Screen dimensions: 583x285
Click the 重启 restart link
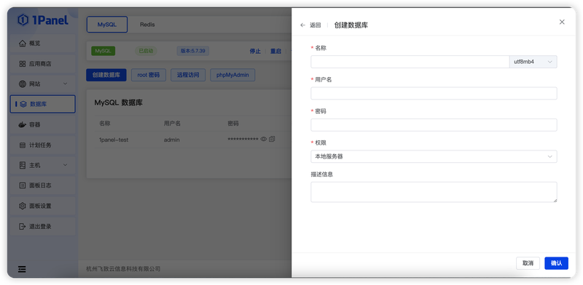275,51
